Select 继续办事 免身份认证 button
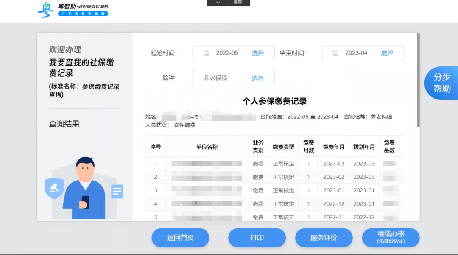 pyautogui.click(x=391, y=238)
